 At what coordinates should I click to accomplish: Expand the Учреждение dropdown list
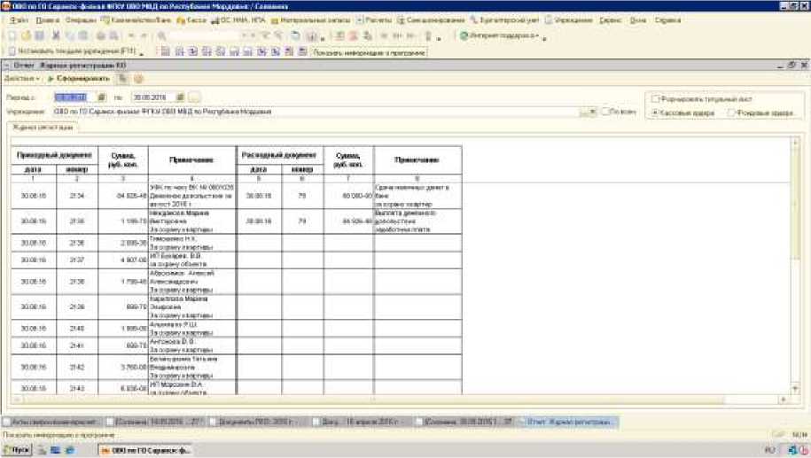pyautogui.click(x=592, y=113)
